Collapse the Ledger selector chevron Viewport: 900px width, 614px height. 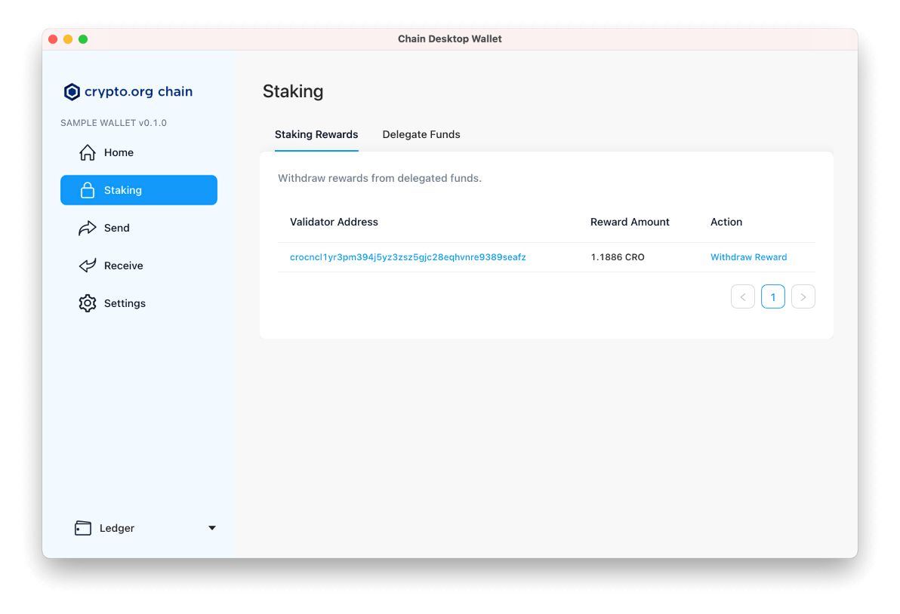211,528
